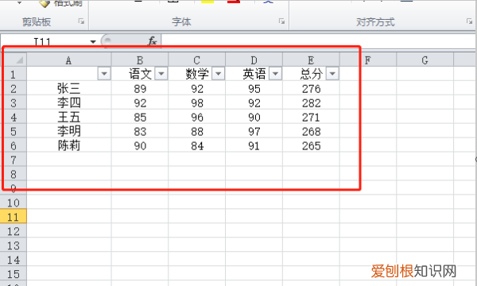Open the 剪贴板 group dialog launcher
477x286 pixels.
click(x=81, y=21)
